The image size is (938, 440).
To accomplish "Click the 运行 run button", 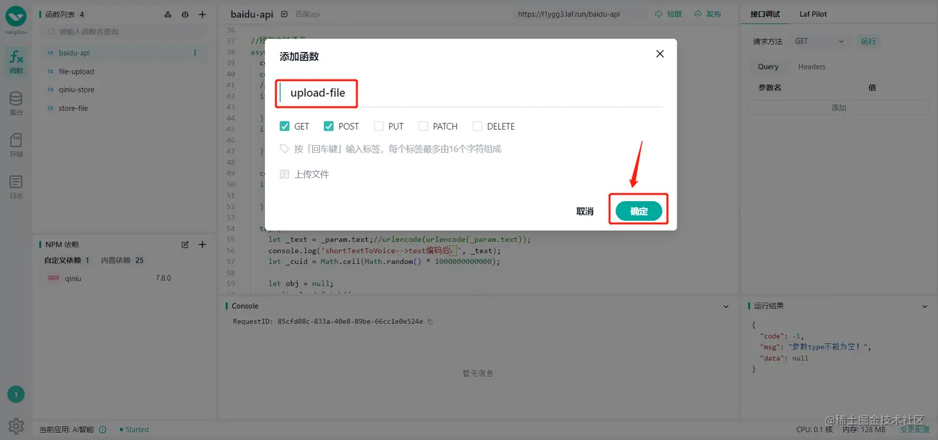I will click(x=868, y=41).
